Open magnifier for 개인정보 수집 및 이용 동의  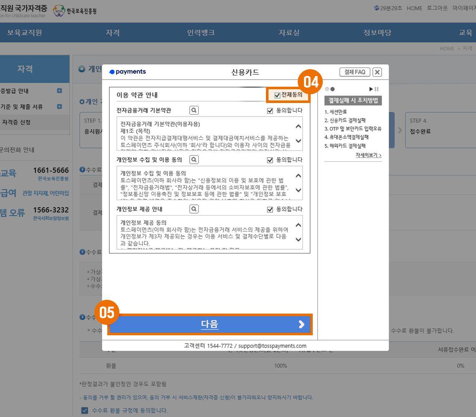(194, 160)
